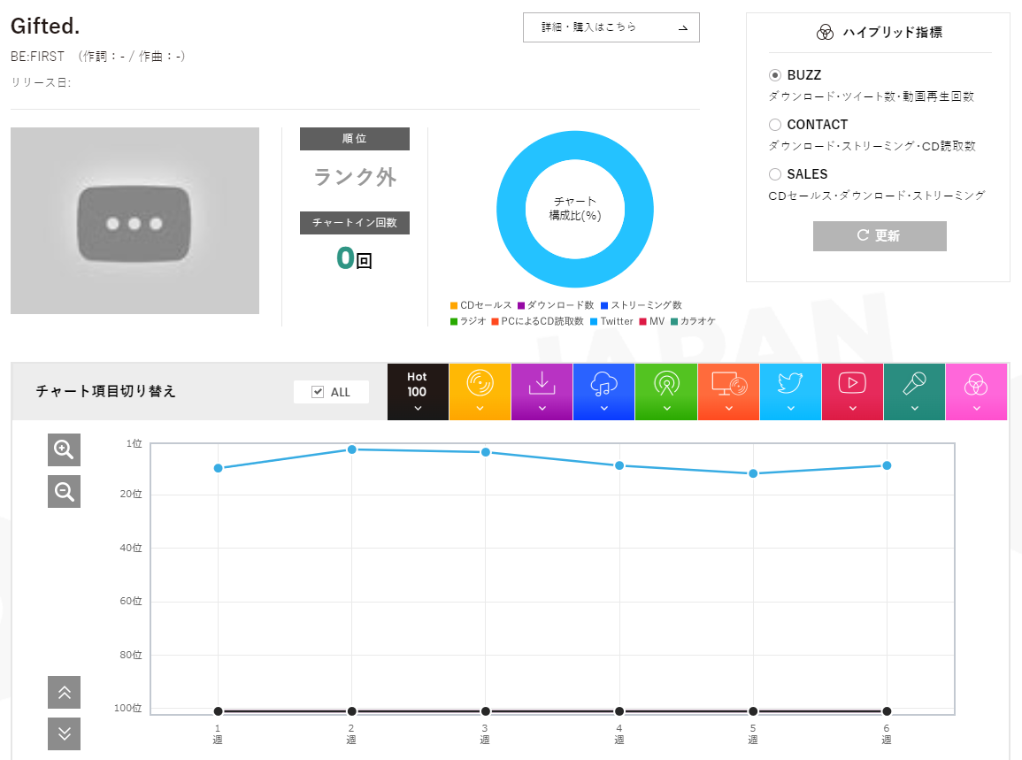
Task: Select the purple download chart icon
Action: click(542, 383)
